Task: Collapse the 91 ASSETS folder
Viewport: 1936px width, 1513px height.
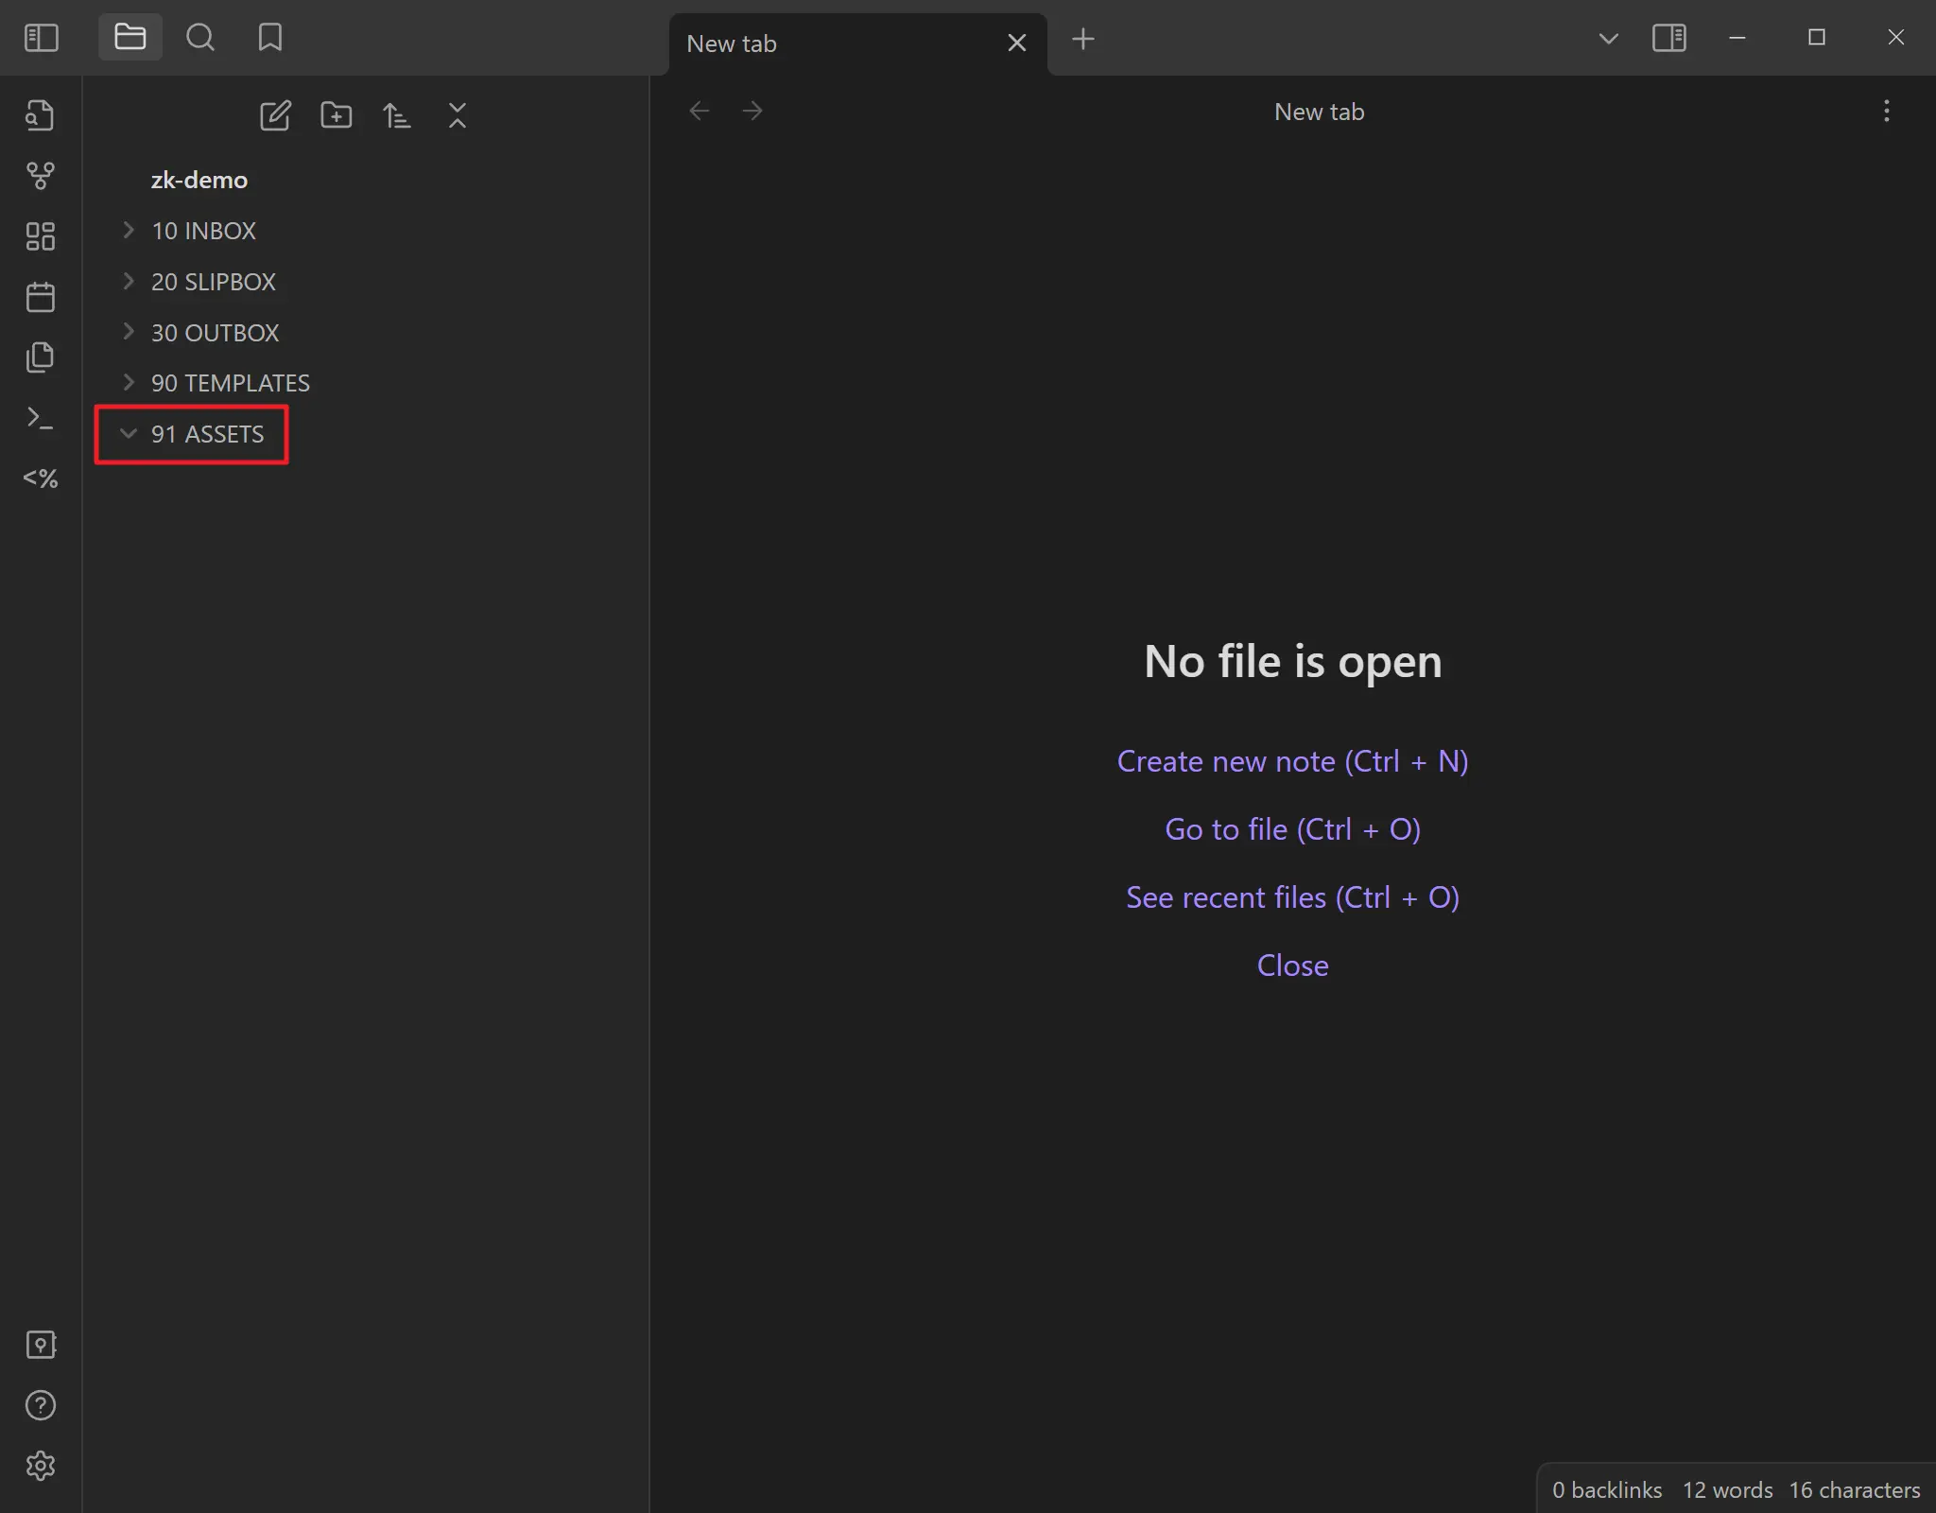Action: point(206,434)
